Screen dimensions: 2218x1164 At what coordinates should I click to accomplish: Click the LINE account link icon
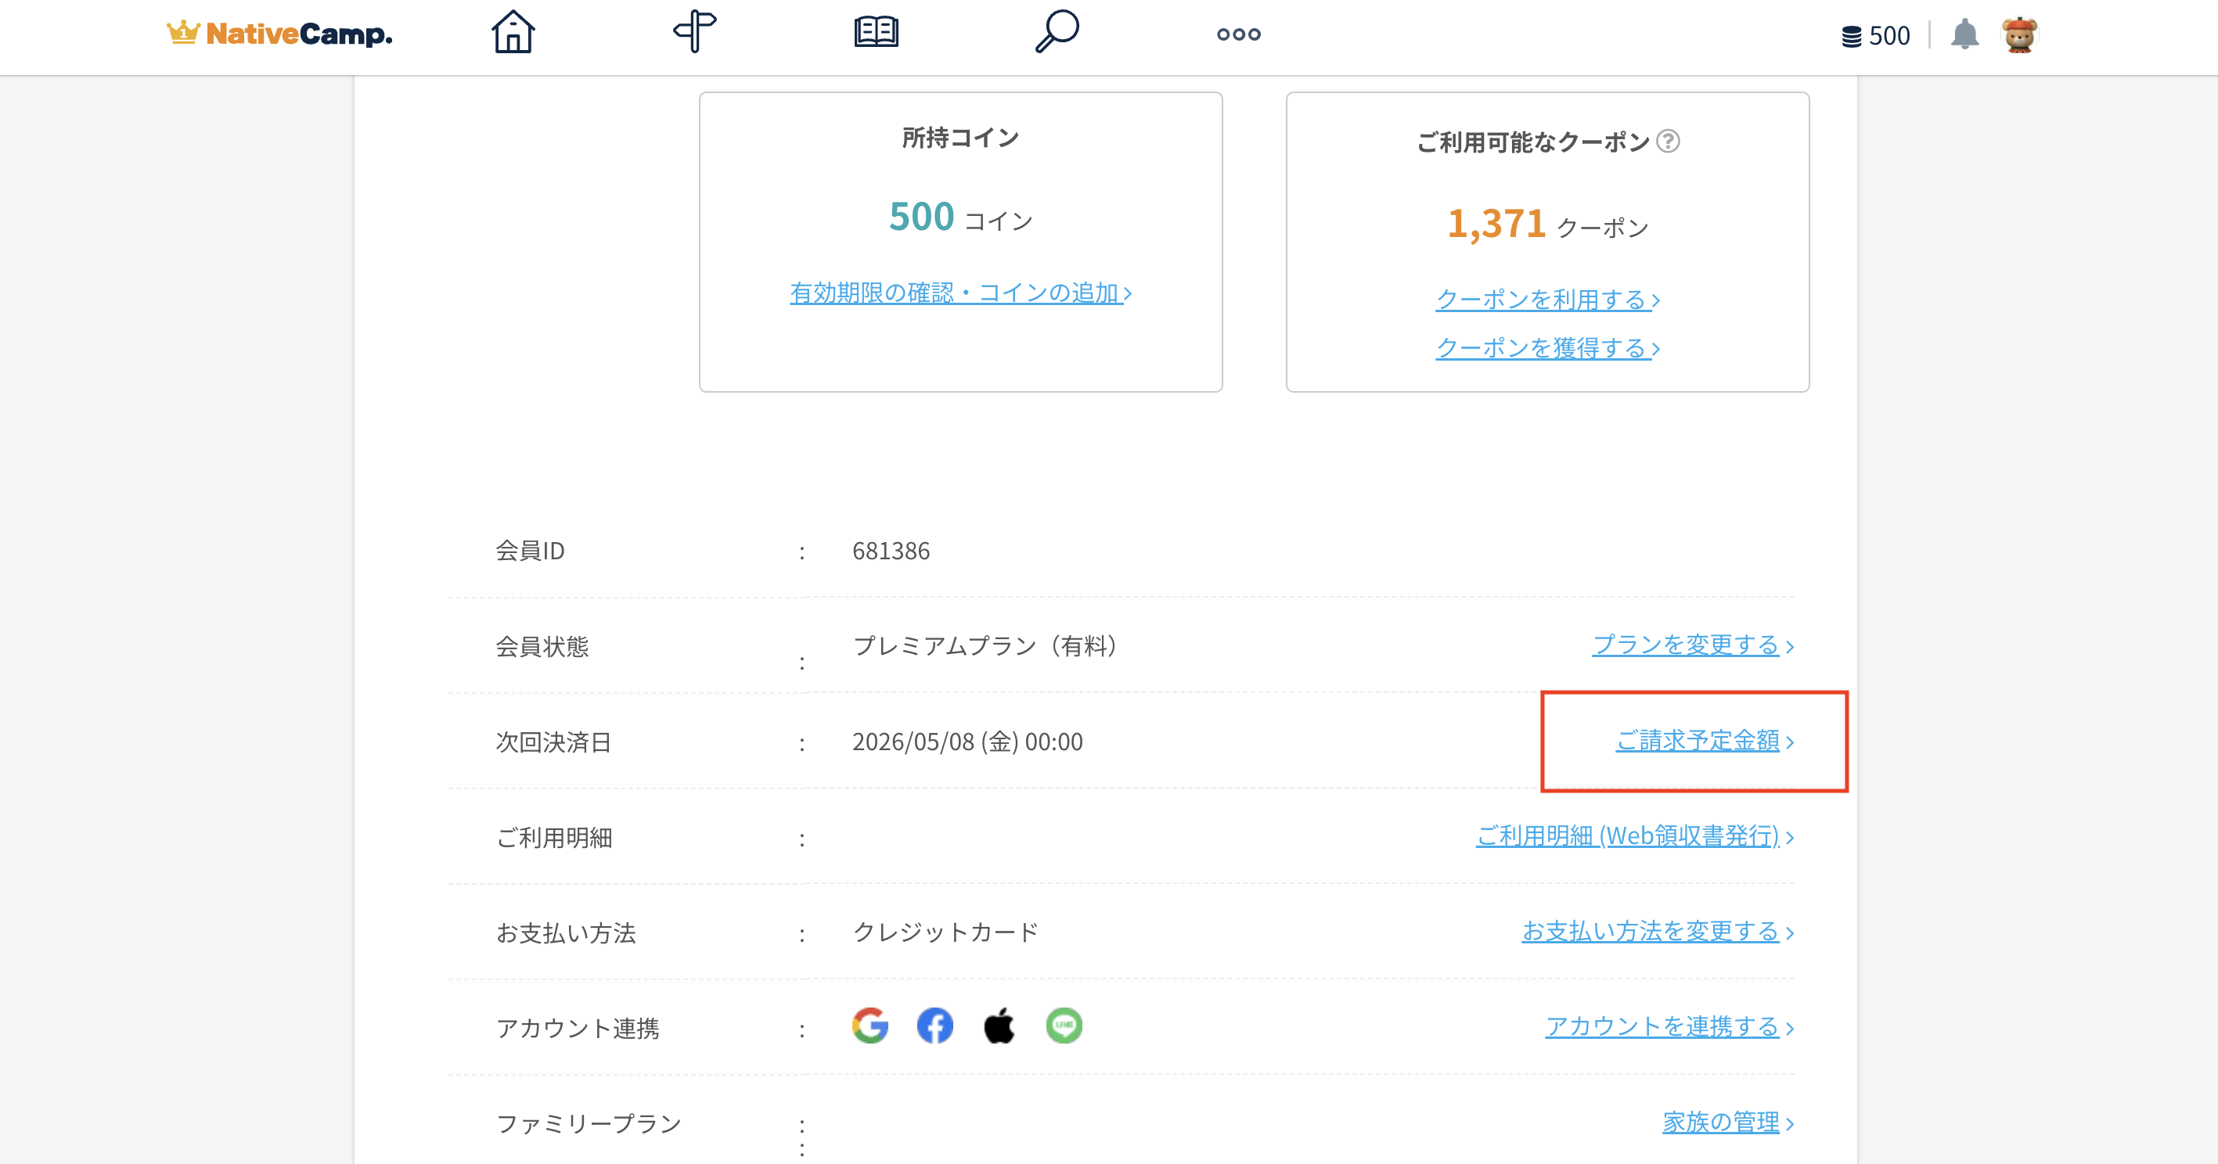(x=1064, y=1026)
